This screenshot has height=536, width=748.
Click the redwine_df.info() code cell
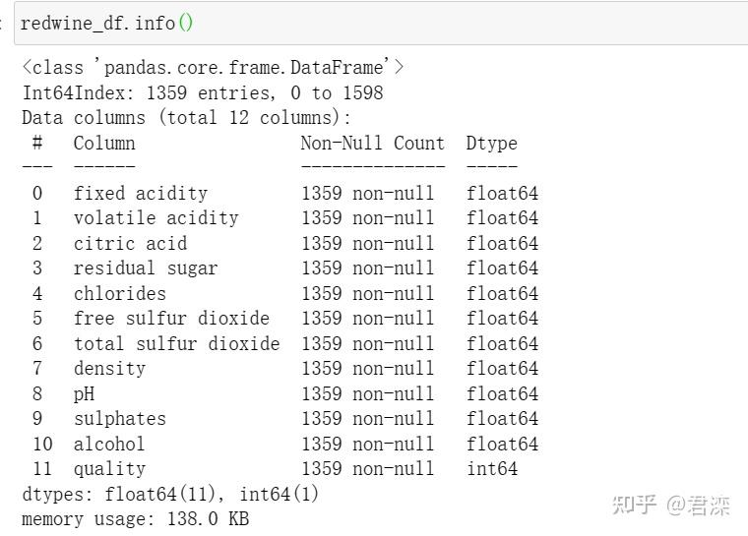pos(381,24)
